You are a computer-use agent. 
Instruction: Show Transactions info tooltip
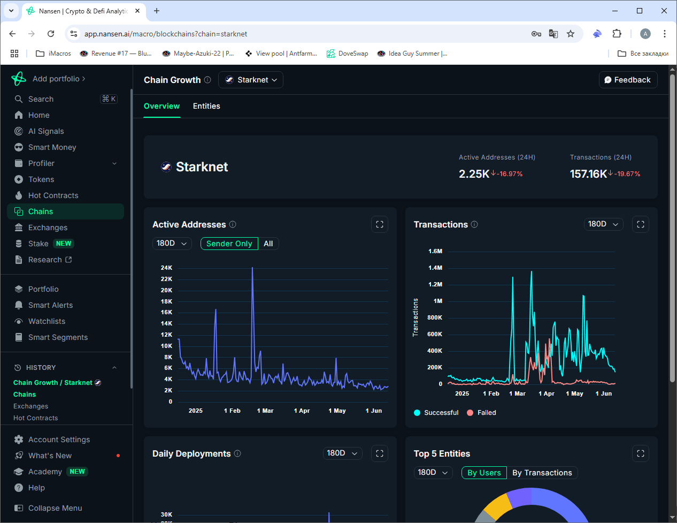click(474, 224)
